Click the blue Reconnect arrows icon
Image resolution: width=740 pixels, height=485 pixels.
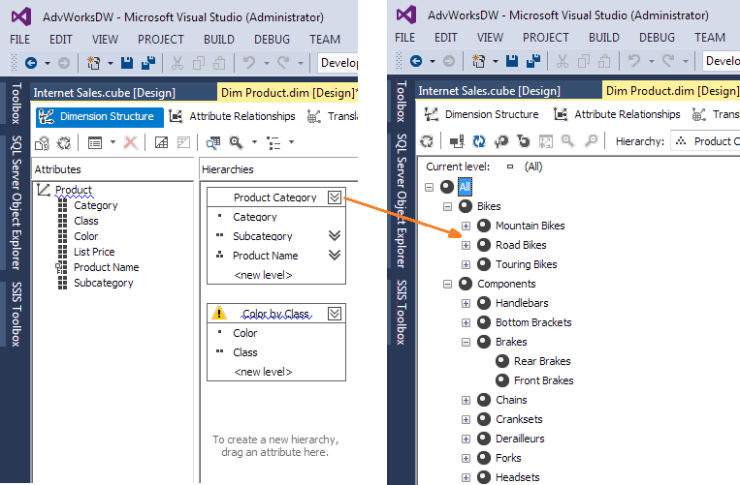(x=479, y=141)
